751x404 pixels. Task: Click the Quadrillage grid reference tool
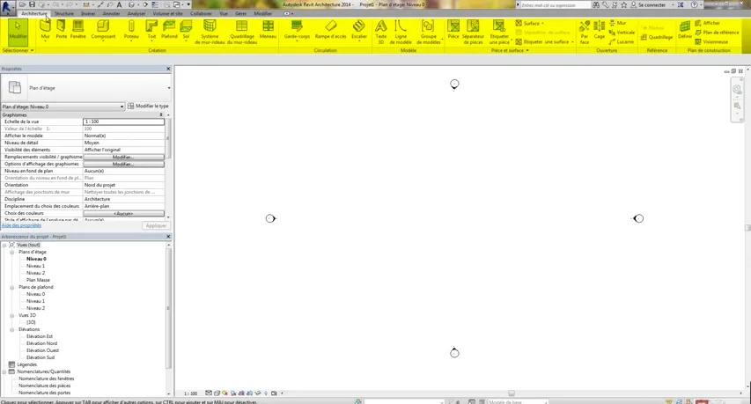657,37
